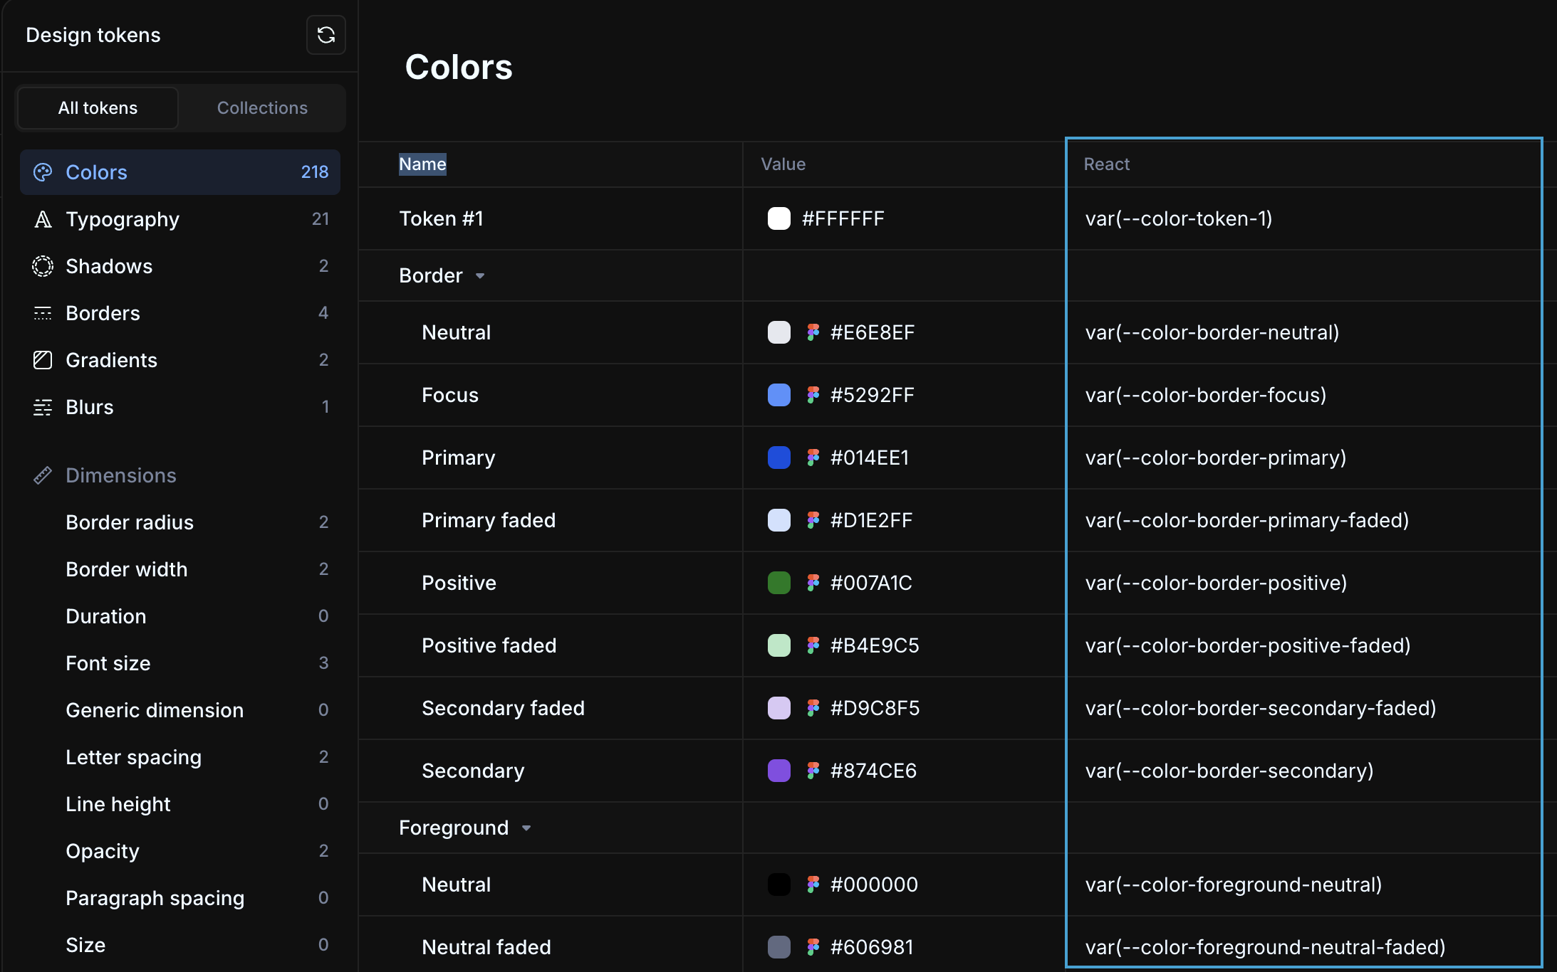Click the refresh sync icon button
The image size is (1557, 972).
click(x=326, y=35)
